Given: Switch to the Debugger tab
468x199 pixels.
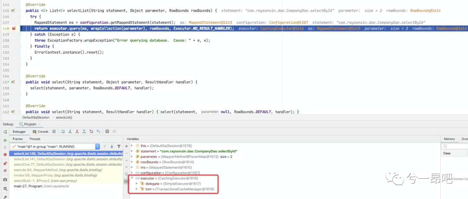Looking at the screenshot, I should point(19,132).
